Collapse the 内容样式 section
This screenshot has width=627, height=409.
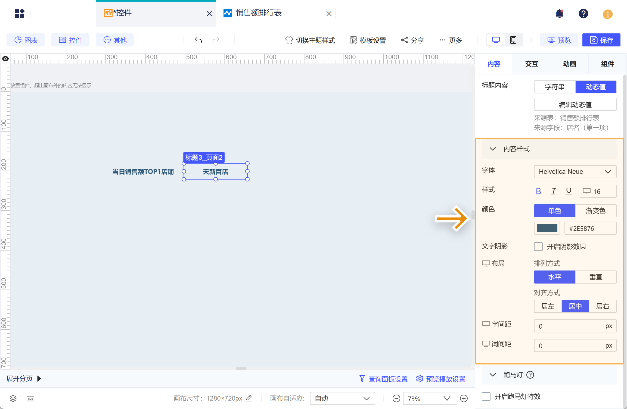pyautogui.click(x=492, y=149)
